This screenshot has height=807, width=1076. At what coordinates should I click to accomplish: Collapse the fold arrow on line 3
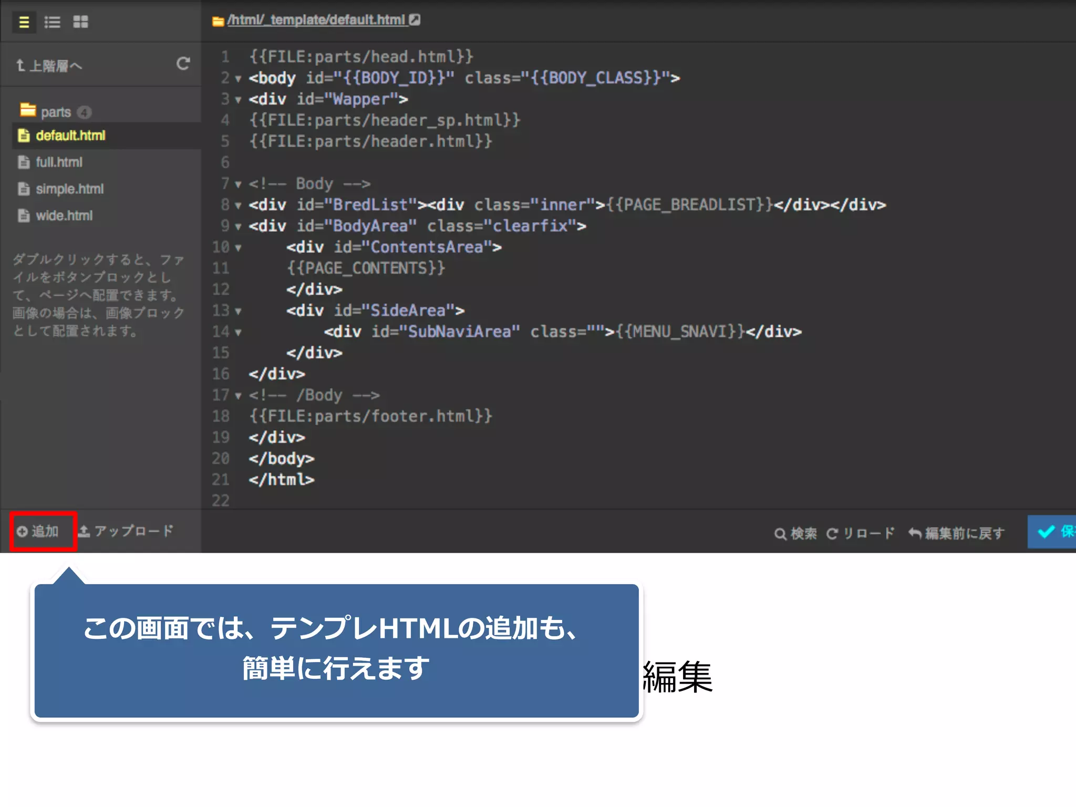tap(238, 100)
